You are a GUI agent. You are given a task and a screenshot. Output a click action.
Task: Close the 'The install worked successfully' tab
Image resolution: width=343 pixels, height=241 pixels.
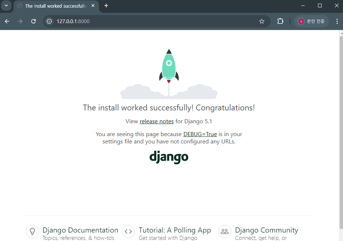tap(93, 6)
